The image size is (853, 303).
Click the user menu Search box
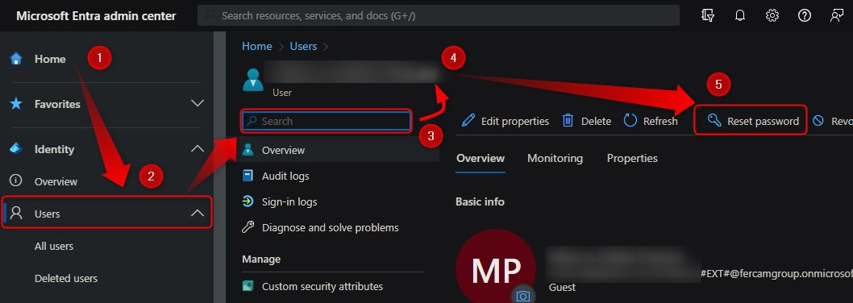pyautogui.click(x=327, y=121)
